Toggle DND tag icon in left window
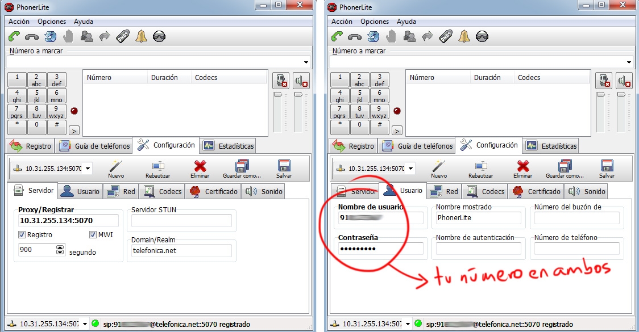The width and height of the screenshot is (639, 332). [123, 37]
